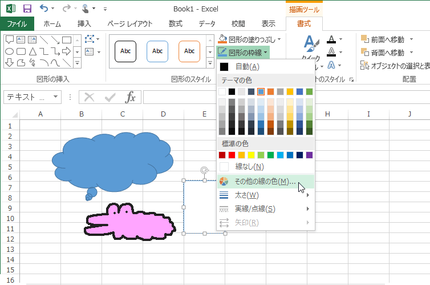Switch to the 校閲 tab
Viewport: 430px width, 285px height.
238,24
